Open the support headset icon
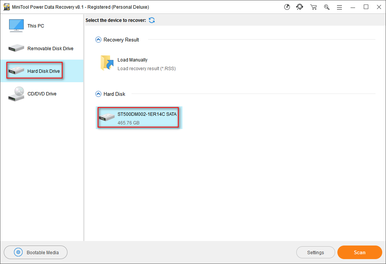 click(x=300, y=7)
